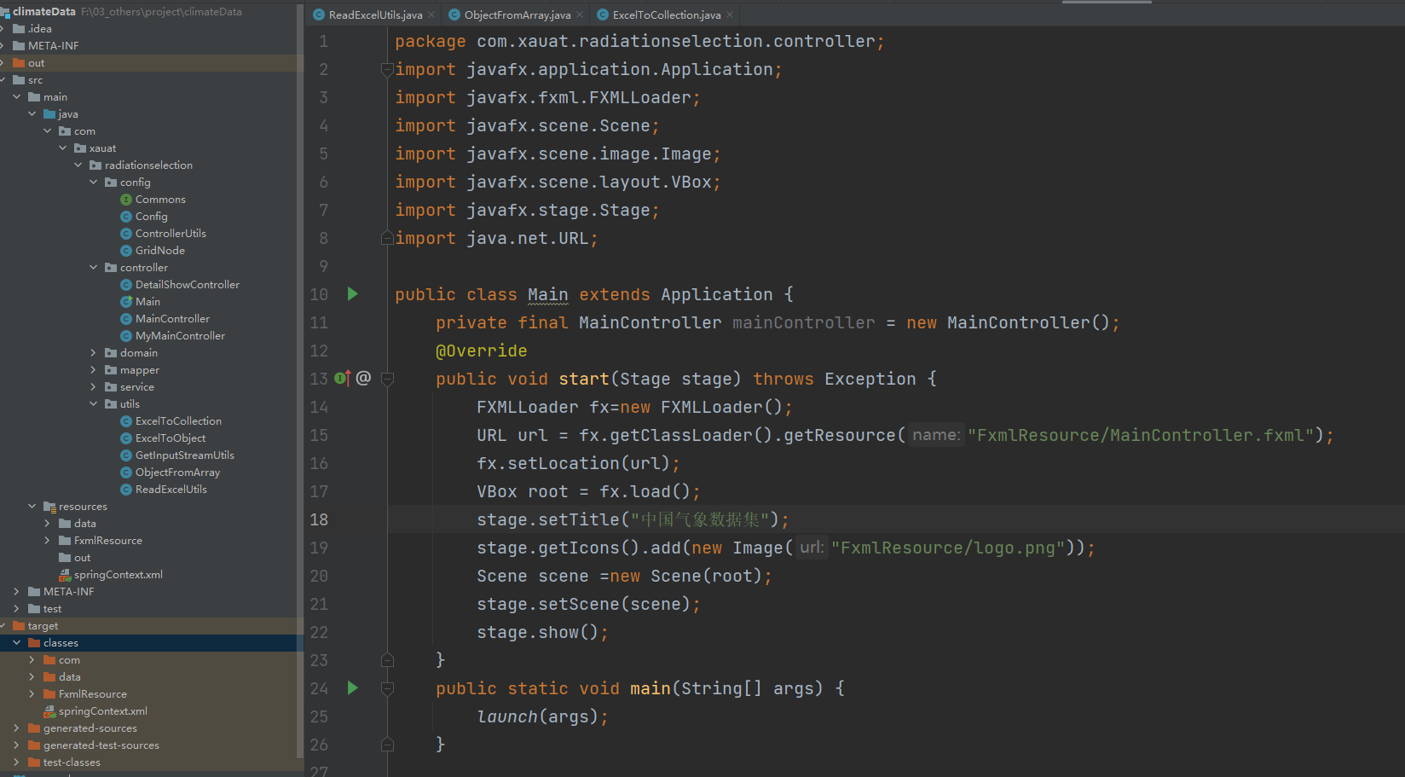Screen dimensions: 1405x777
Task: Select the MyMainController class
Action: [x=180, y=336]
